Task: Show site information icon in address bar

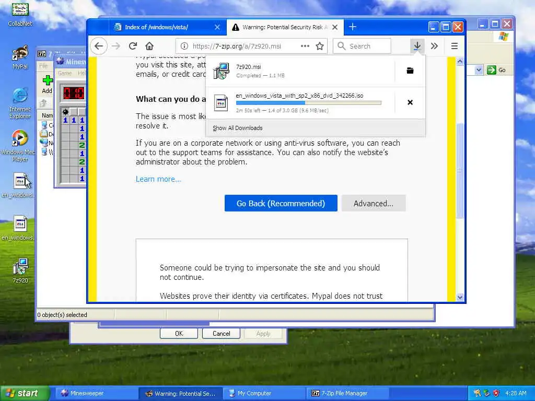Action: tap(184, 46)
